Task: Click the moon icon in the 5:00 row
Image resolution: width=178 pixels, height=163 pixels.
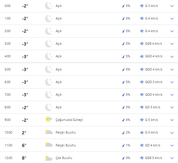Action: (48, 69)
